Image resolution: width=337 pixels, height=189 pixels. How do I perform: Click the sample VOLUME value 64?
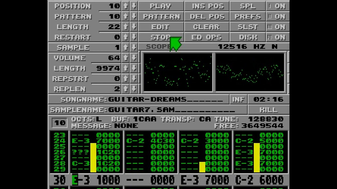pos(114,58)
